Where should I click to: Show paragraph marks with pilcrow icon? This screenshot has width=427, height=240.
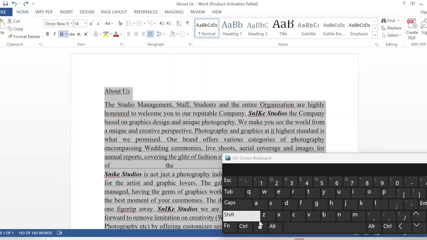(x=187, y=24)
